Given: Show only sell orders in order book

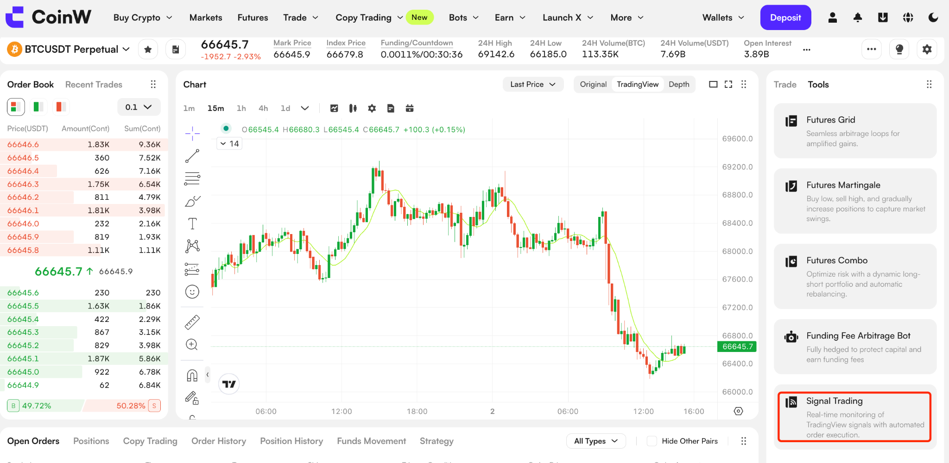Looking at the screenshot, I should [x=61, y=107].
